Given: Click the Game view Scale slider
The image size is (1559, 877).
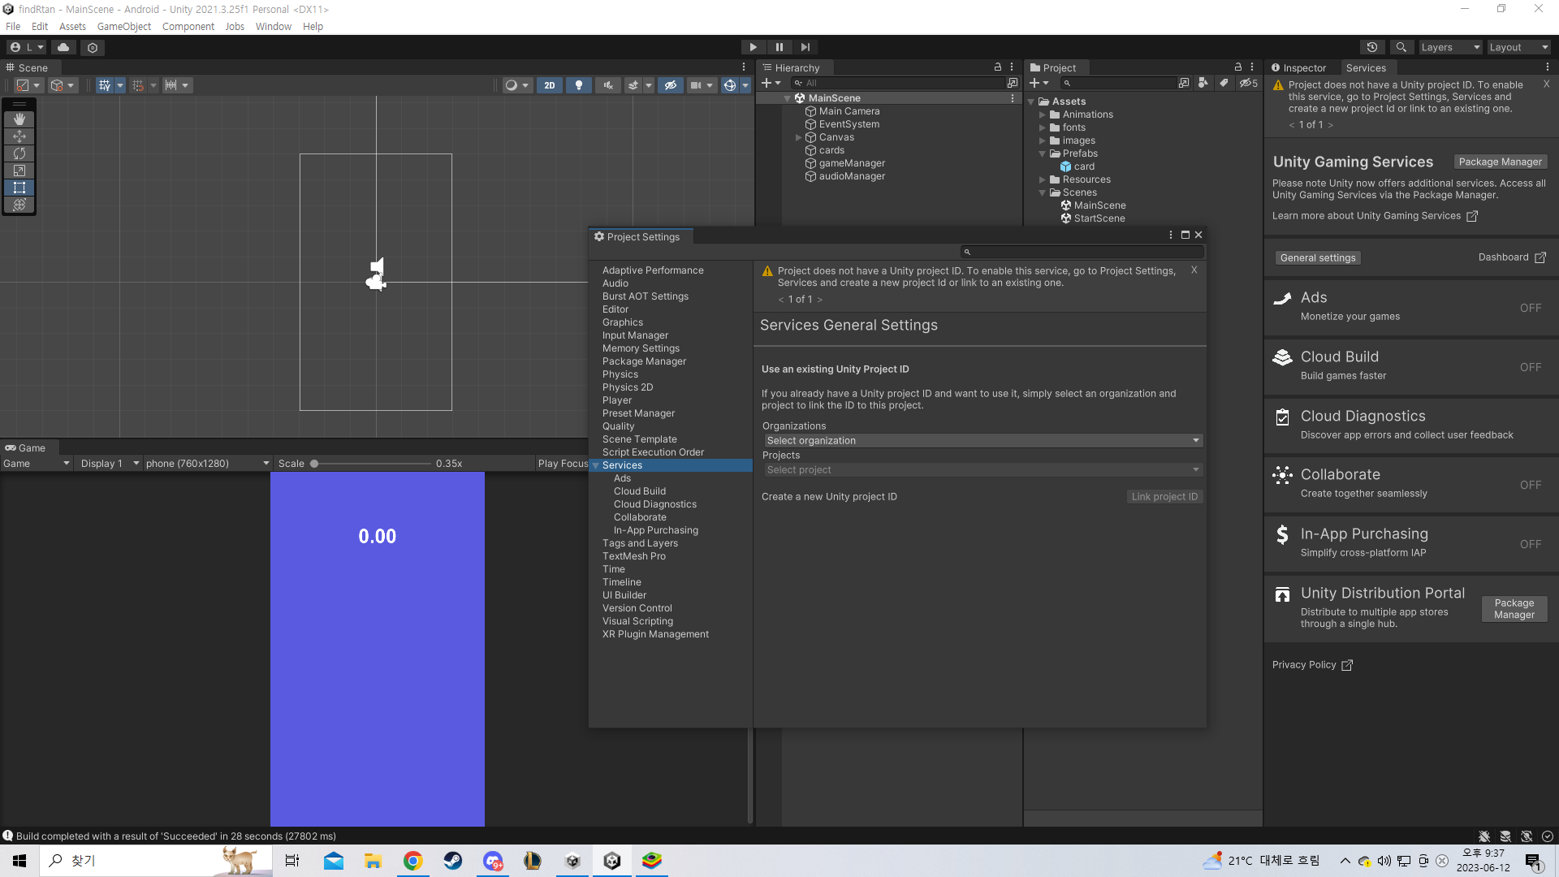Looking at the screenshot, I should [372, 464].
